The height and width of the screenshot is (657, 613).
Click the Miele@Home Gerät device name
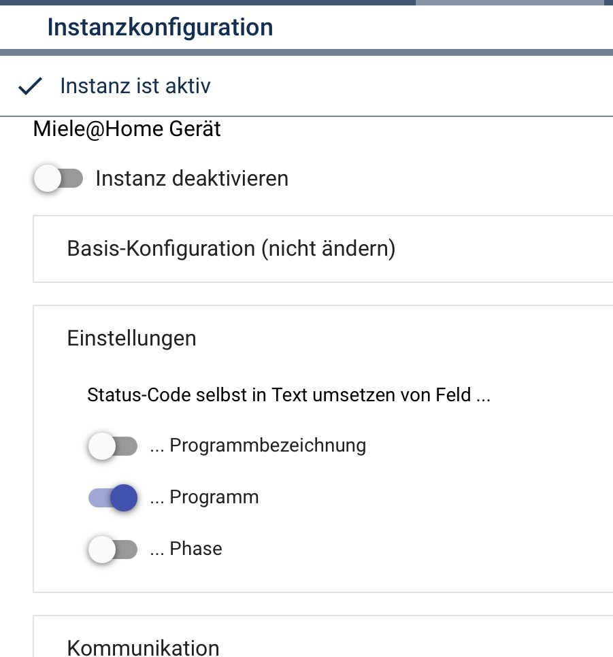(127, 129)
